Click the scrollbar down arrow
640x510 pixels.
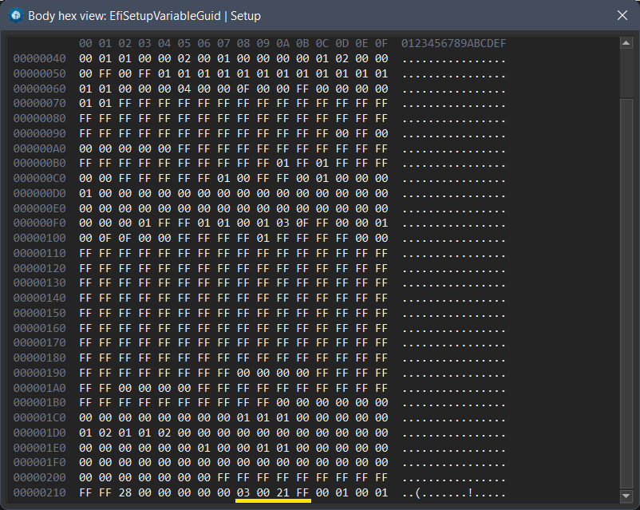click(x=626, y=495)
